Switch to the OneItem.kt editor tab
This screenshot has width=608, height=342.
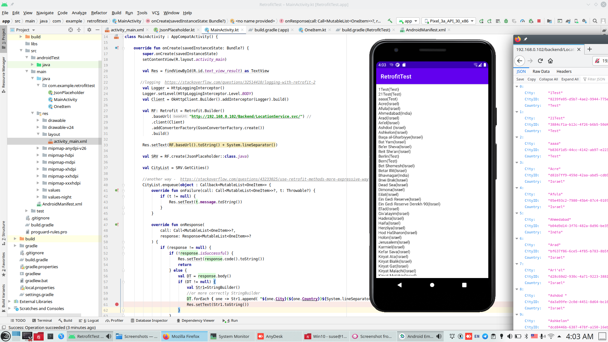click(315, 30)
